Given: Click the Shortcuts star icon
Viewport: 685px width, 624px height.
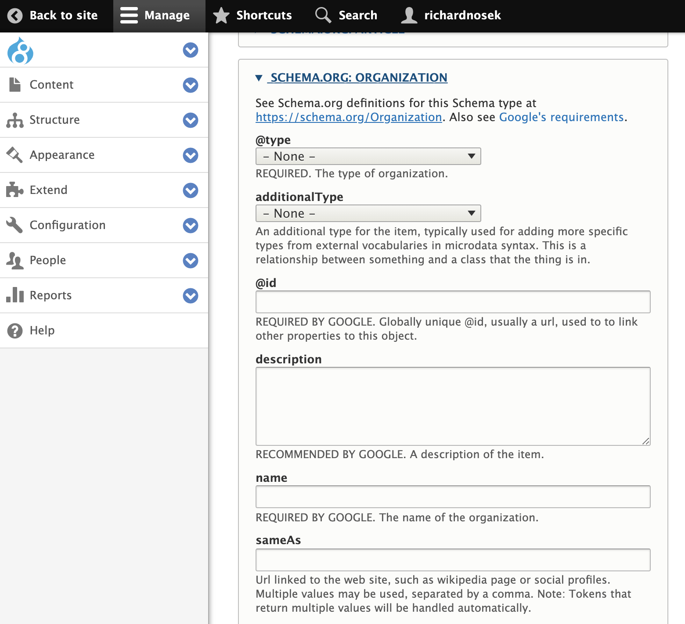Looking at the screenshot, I should [x=221, y=15].
